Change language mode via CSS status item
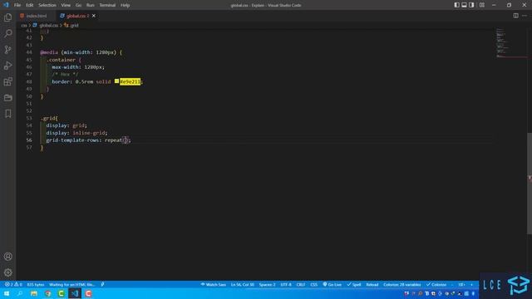 point(314,284)
